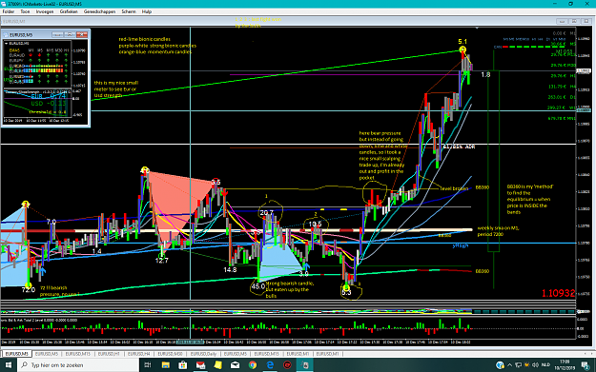Image resolution: width=596 pixels, height=372 pixels.
Task: Open Task View on the taskbar
Action: tap(148, 364)
